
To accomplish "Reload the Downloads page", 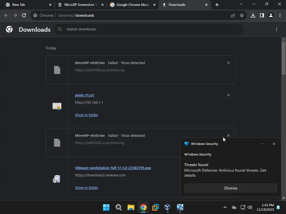I will [x=24, y=16].
